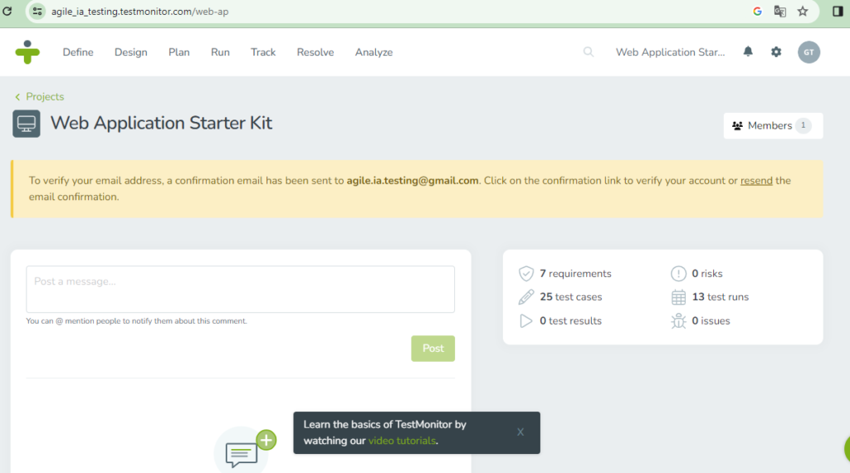Toggle the browser side panel icon
850x473 pixels.
[838, 12]
